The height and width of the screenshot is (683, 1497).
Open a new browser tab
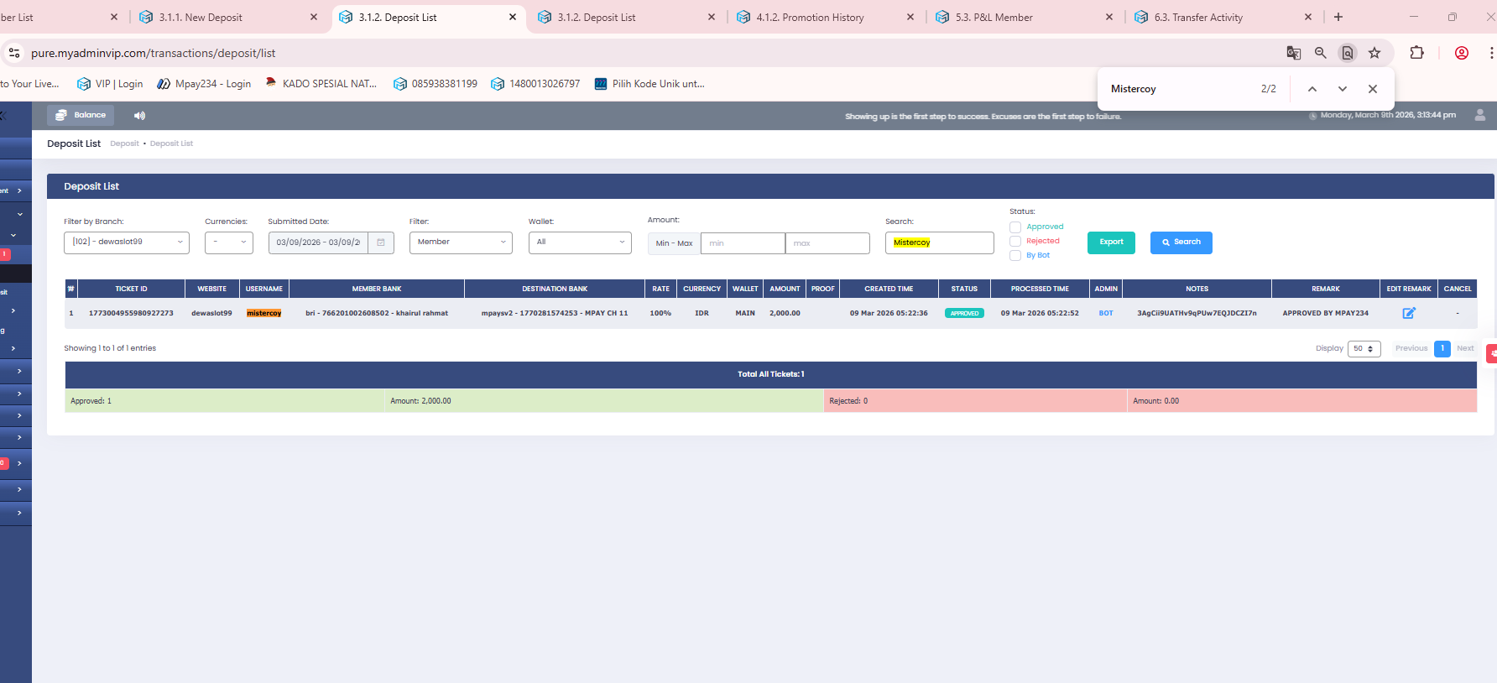1338,17
